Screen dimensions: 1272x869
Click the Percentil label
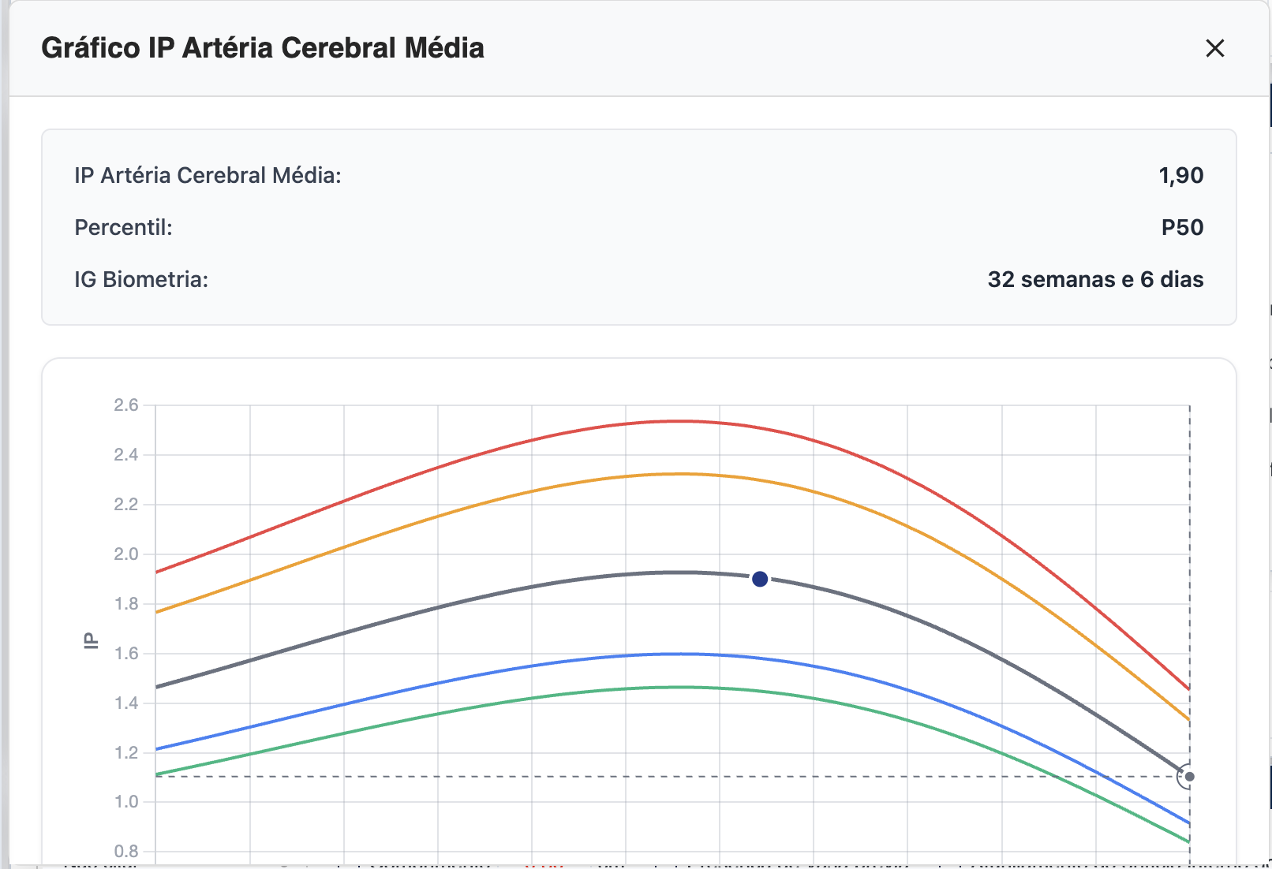tap(123, 227)
